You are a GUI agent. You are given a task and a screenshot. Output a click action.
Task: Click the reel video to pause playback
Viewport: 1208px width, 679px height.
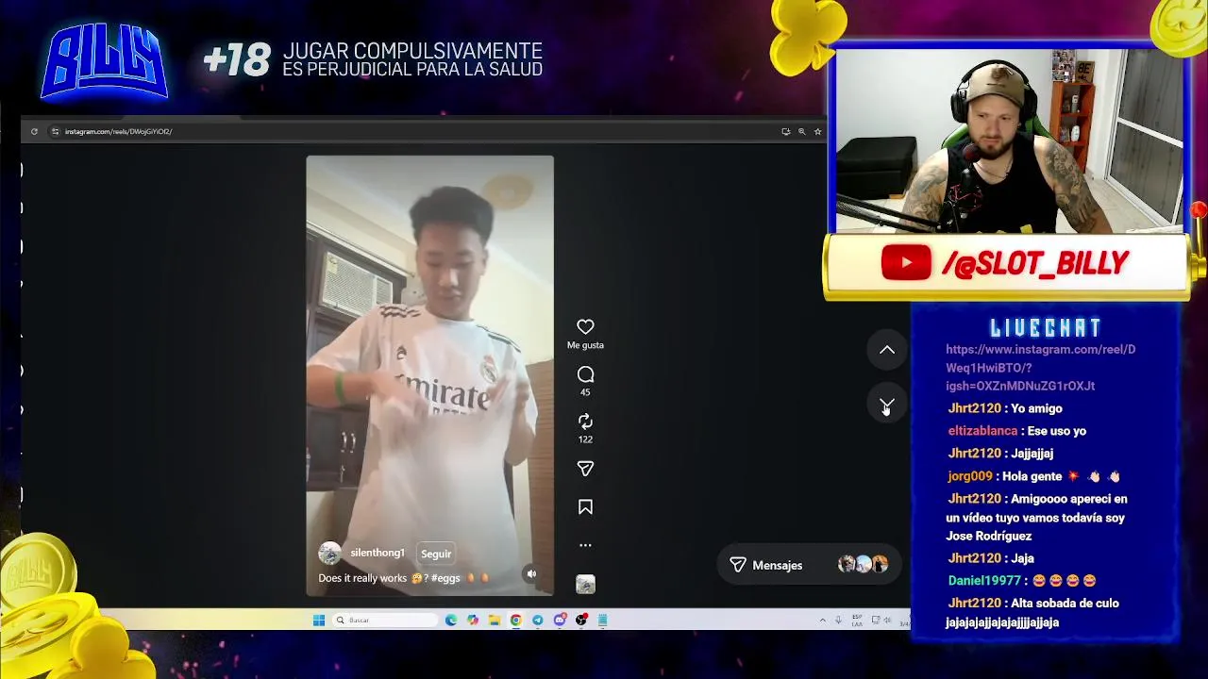click(x=429, y=375)
